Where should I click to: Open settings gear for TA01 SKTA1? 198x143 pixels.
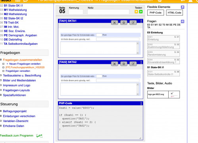coord(124,23)
